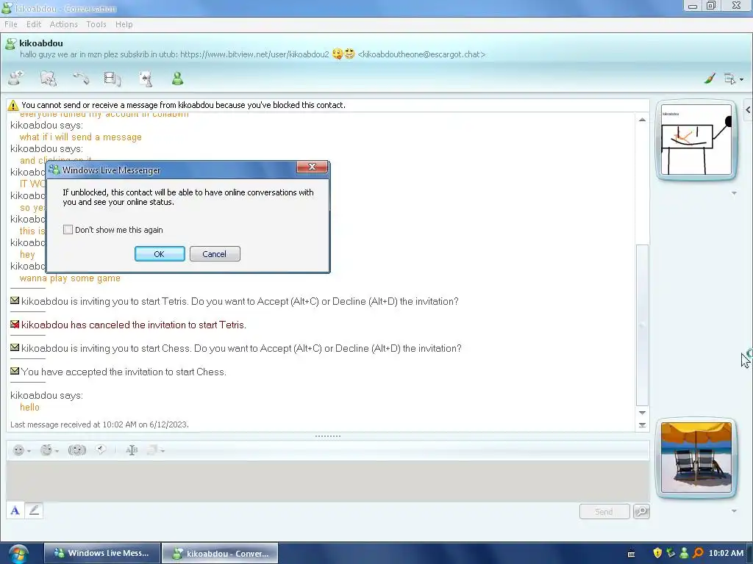Open the Actions menu
This screenshot has width=753, height=564.
(x=63, y=24)
